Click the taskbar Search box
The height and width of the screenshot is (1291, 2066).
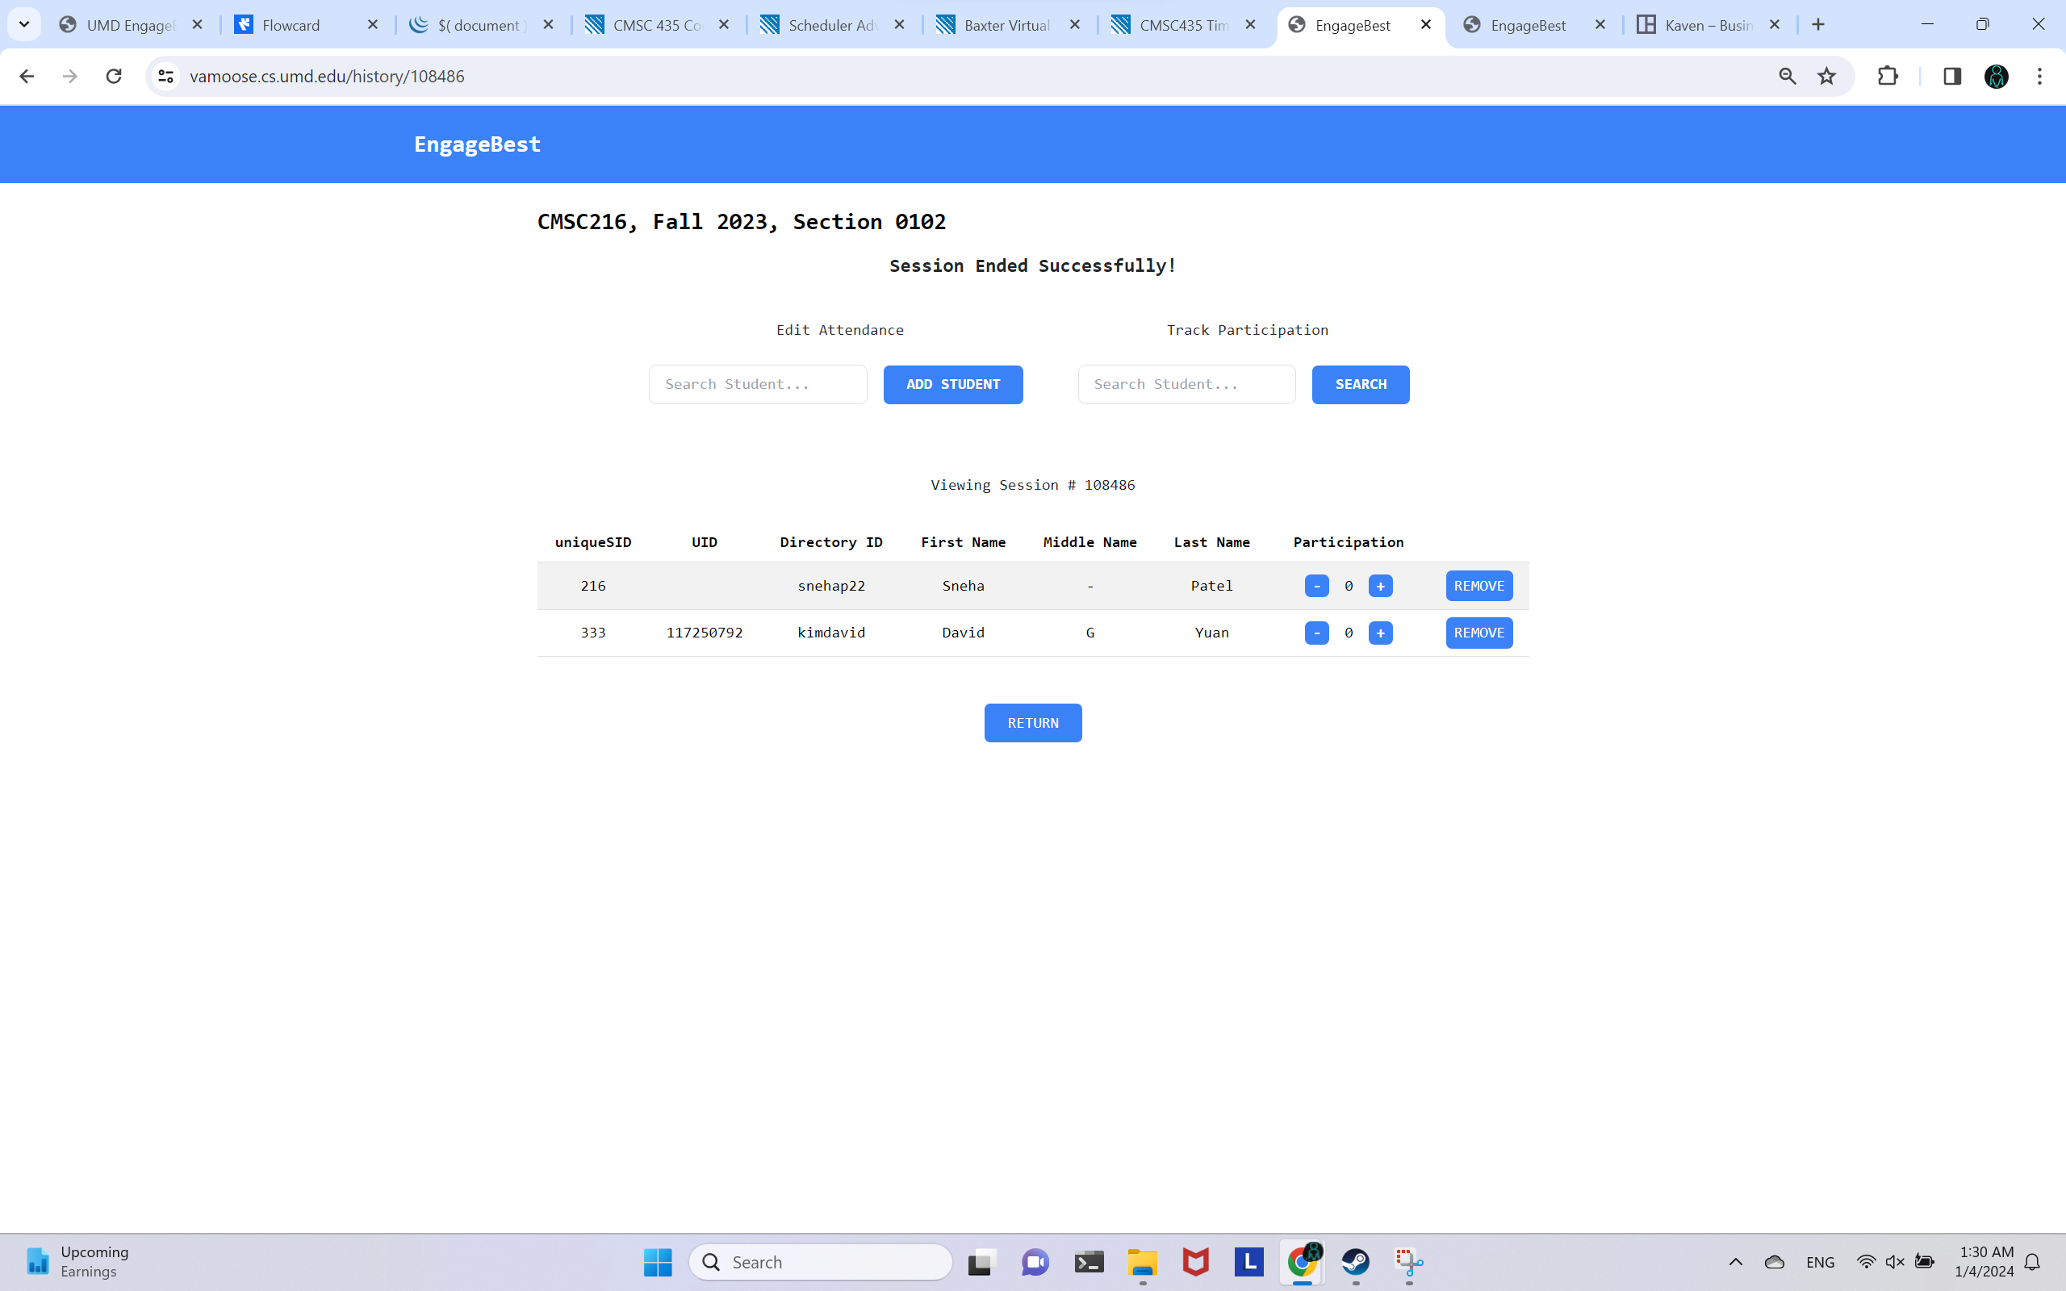pyautogui.click(x=821, y=1262)
